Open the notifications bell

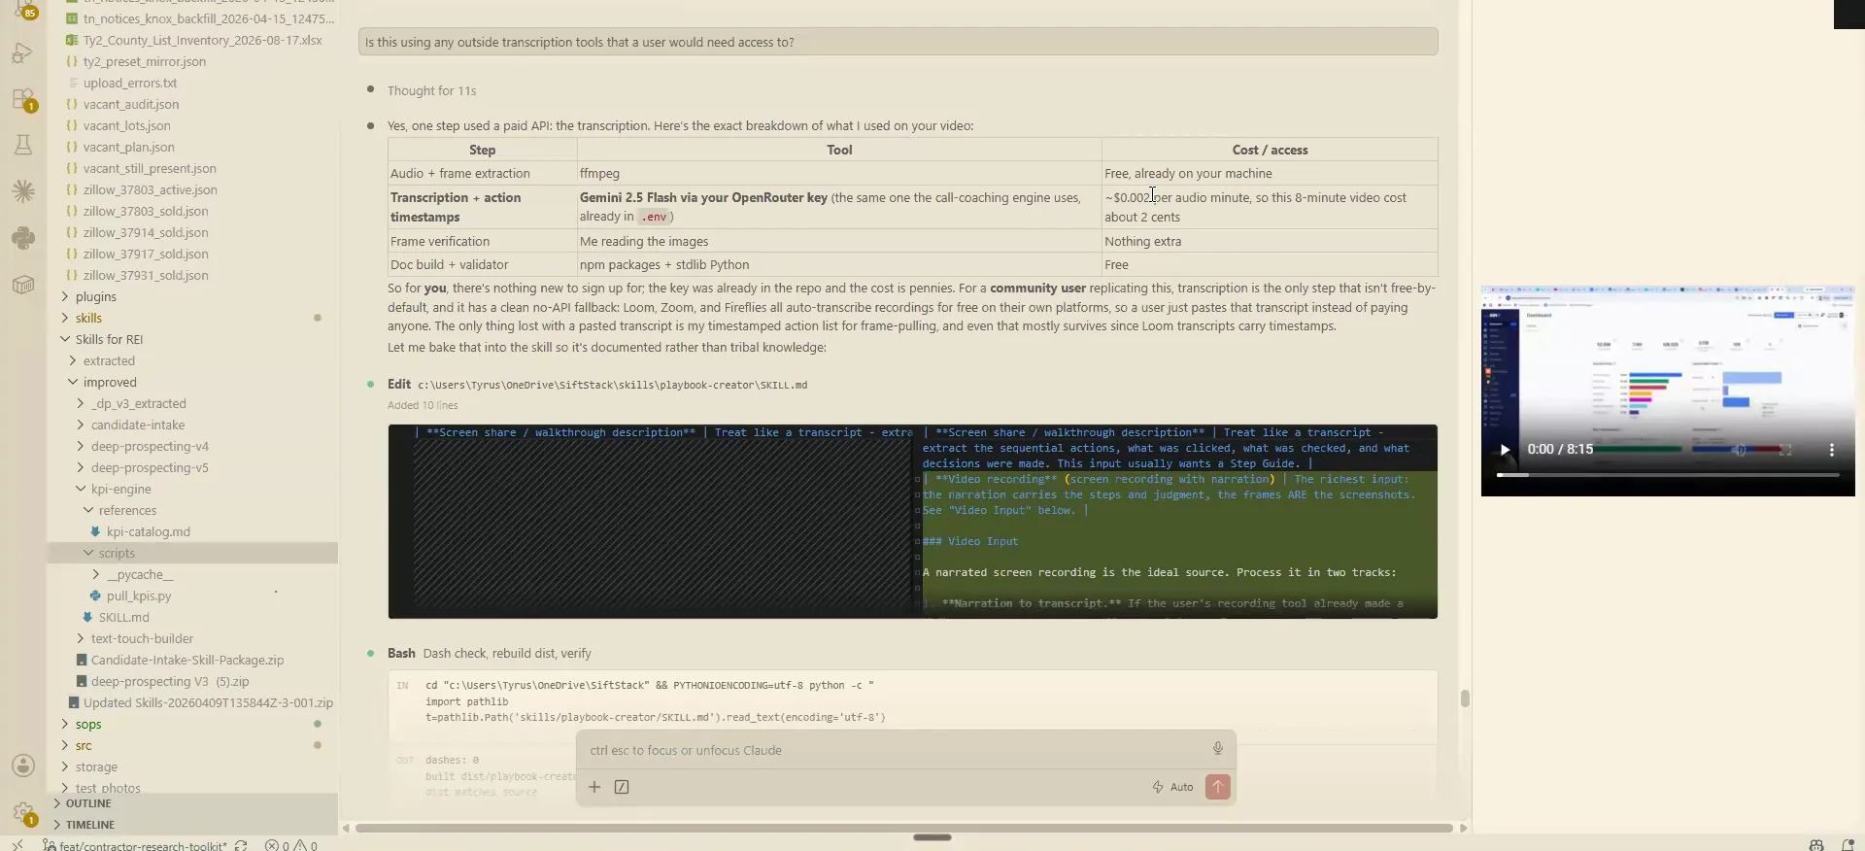[x=1848, y=845]
